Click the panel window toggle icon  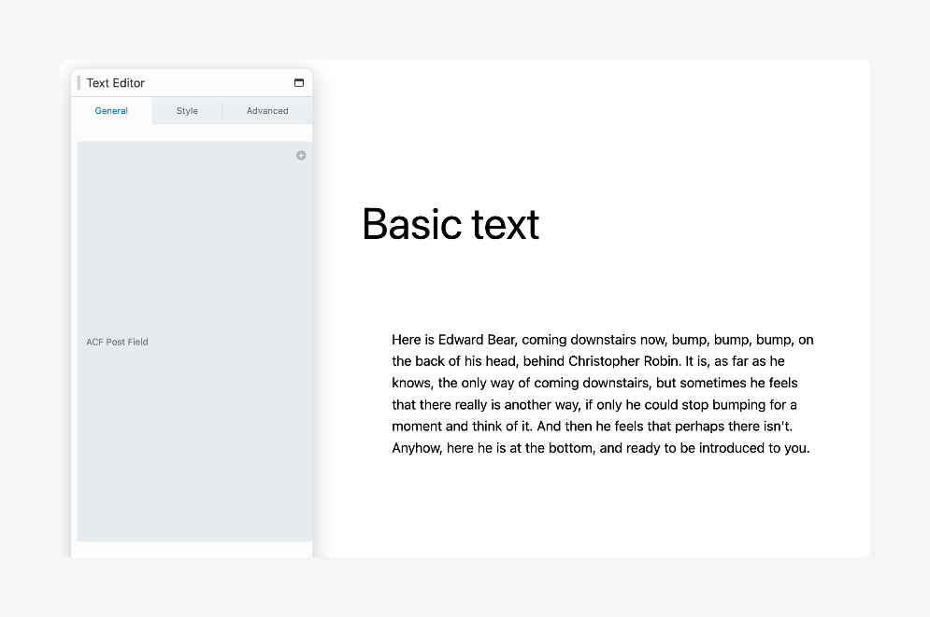(x=299, y=83)
